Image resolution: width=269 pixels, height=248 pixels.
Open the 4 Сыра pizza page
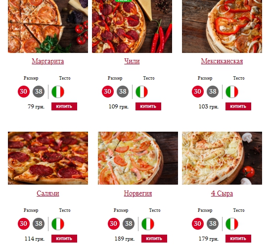click(x=222, y=193)
